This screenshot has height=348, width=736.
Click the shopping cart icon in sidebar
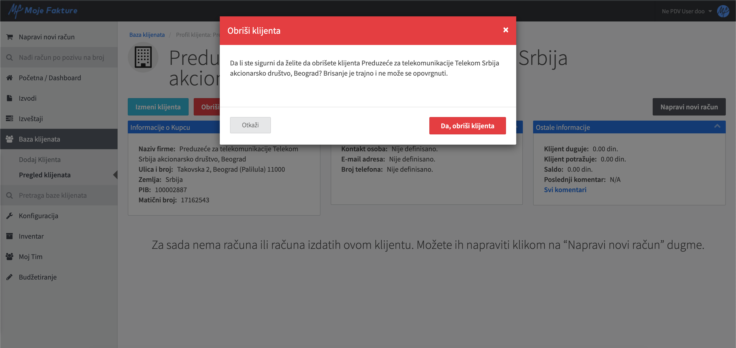pos(9,37)
